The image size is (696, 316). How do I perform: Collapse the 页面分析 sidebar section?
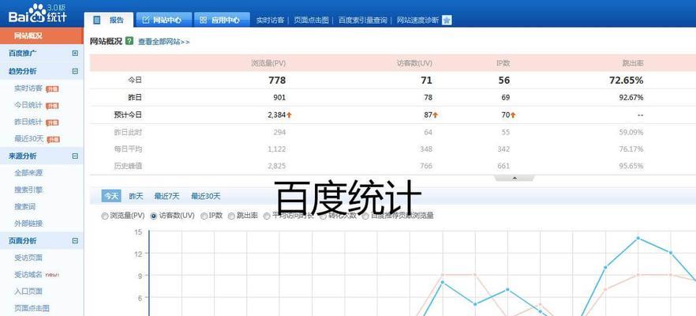pyautogui.click(x=75, y=241)
